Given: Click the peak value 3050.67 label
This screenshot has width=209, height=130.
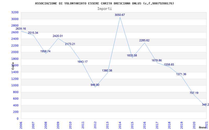Looking at the screenshot, I should coord(120,15).
